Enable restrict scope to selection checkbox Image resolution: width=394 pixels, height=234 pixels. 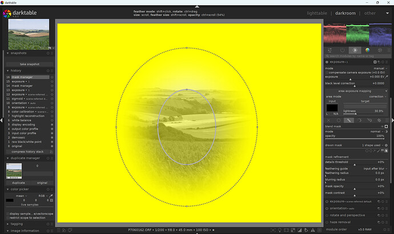7,218
